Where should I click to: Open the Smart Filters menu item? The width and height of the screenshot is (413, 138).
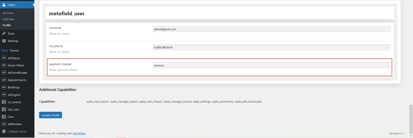pyautogui.click(x=17, y=65)
